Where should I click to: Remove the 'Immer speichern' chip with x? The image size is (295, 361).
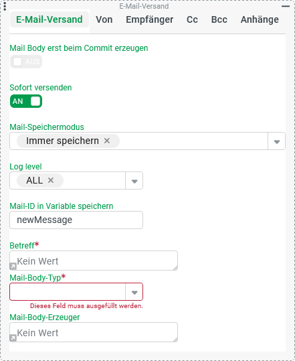pyautogui.click(x=107, y=141)
